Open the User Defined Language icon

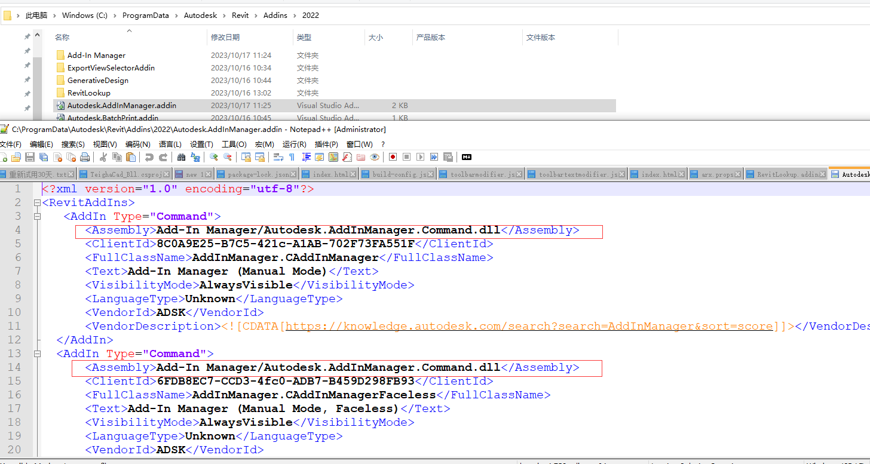[x=320, y=157]
